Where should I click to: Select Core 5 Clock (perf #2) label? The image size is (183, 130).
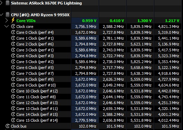tap(35, 62)
